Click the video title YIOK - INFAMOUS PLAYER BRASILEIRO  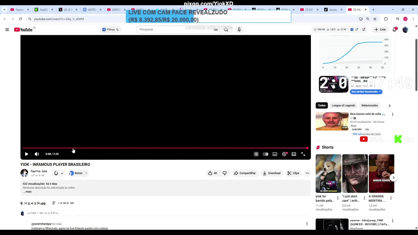pos(55,164)
